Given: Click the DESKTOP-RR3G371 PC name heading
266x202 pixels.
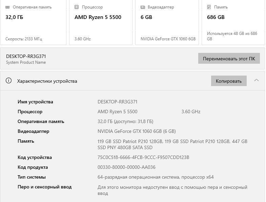Looking at the screenshot, I should (x=26, y=56).
